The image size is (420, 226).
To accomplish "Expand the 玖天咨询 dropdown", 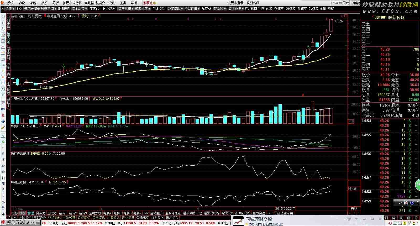I will coord(49,9).
